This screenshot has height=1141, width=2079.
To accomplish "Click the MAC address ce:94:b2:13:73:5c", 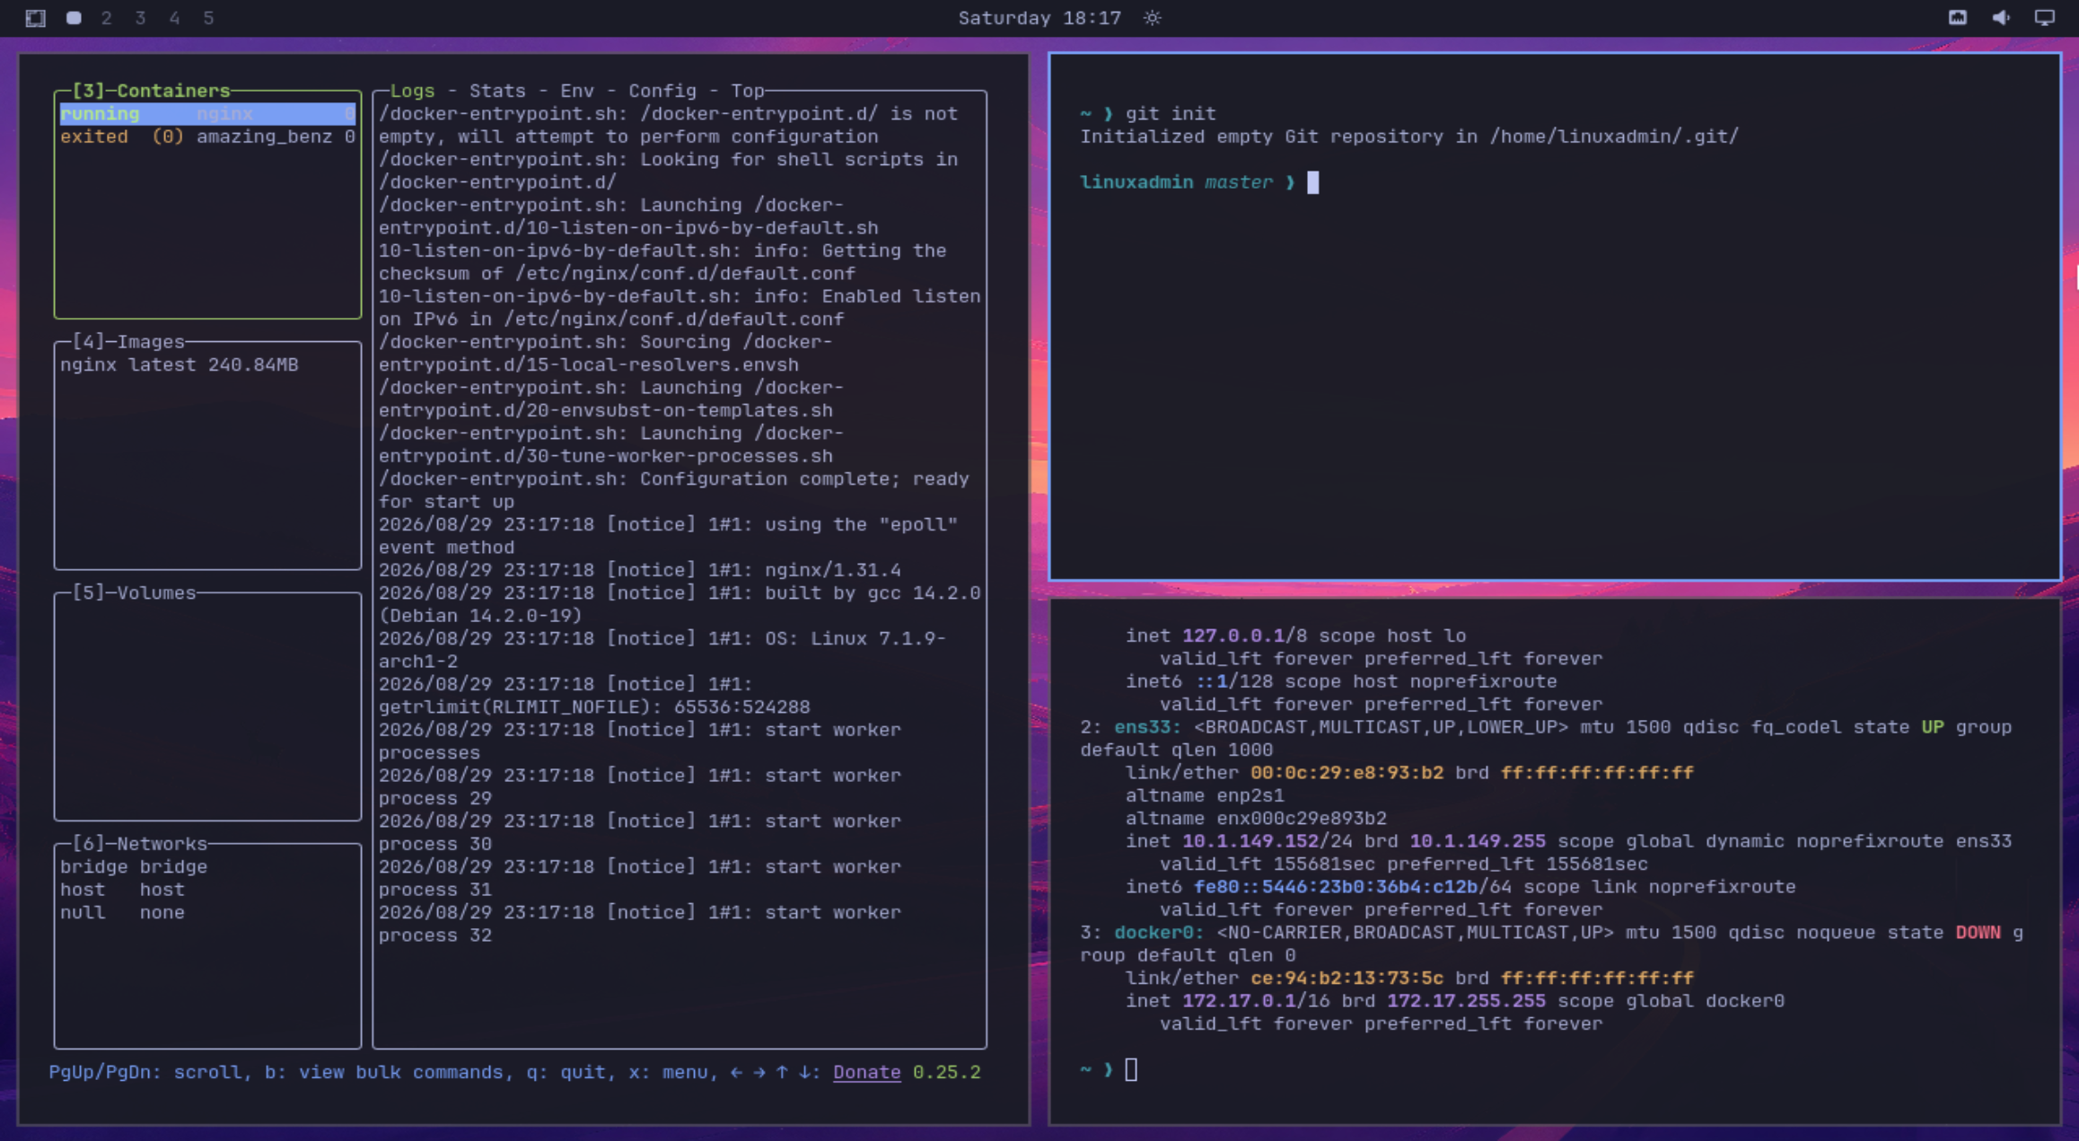I will pyautogui.click(x=1347, y=979).
